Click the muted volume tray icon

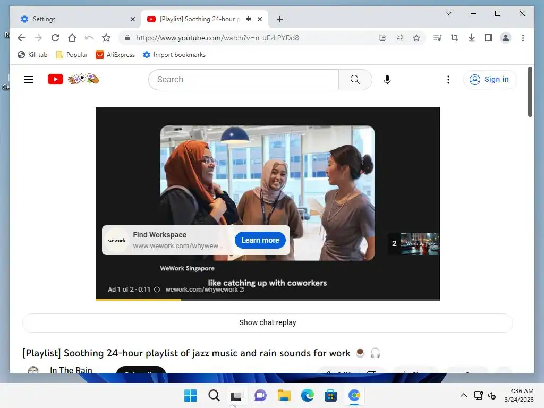(491, 395)
